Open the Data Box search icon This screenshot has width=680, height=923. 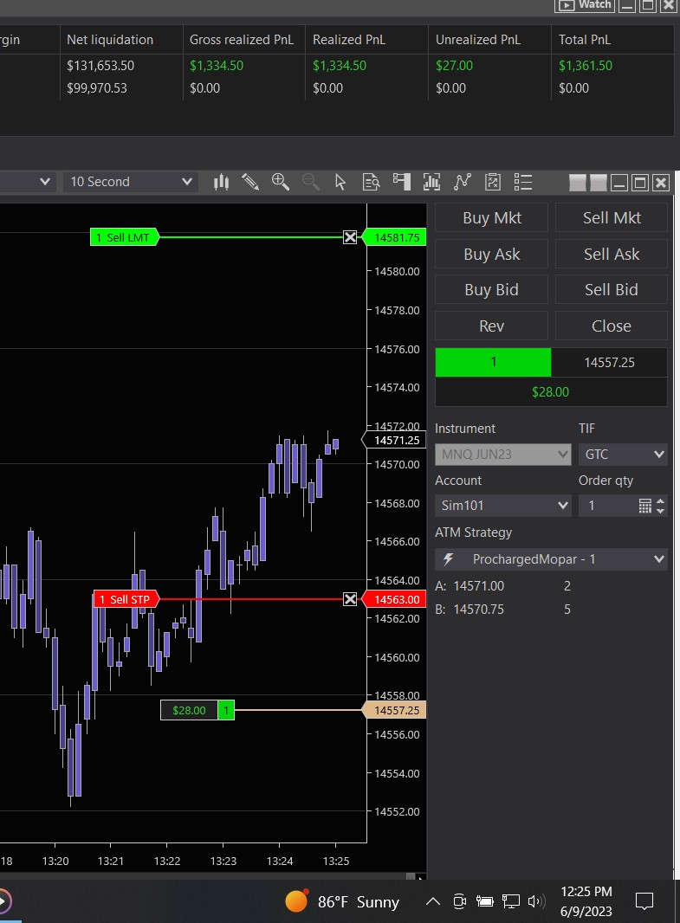(371, 182)
